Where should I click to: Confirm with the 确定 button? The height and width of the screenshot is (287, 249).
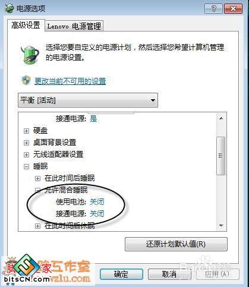point(121,274)
